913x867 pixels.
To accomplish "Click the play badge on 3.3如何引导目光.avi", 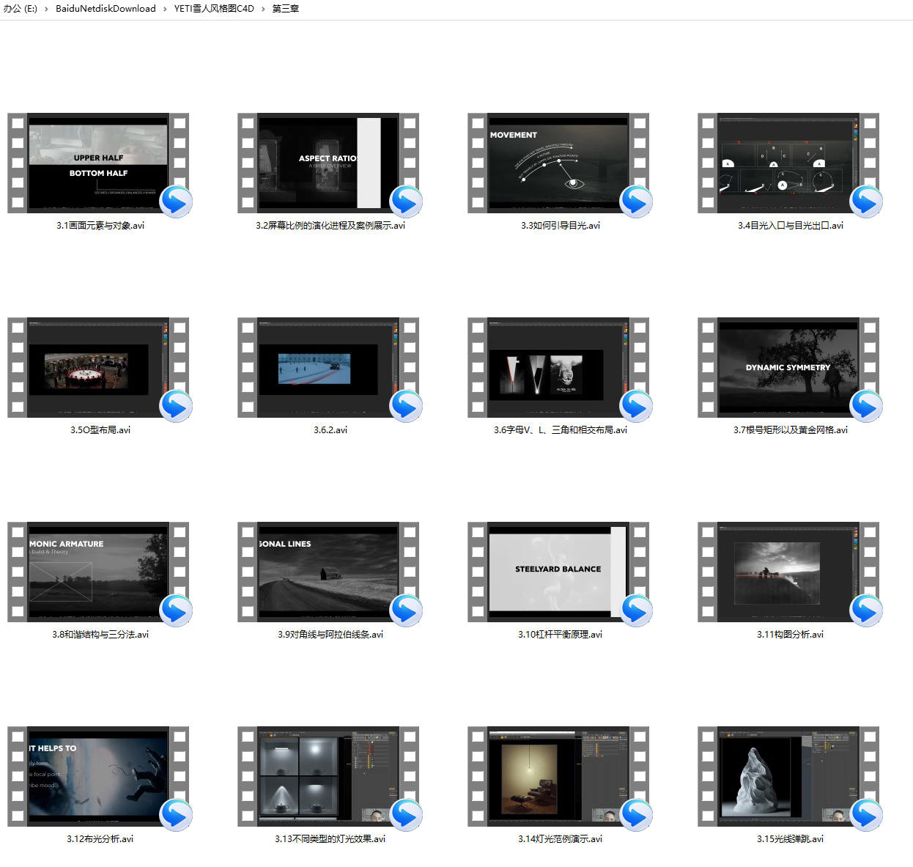I will 636,202.
